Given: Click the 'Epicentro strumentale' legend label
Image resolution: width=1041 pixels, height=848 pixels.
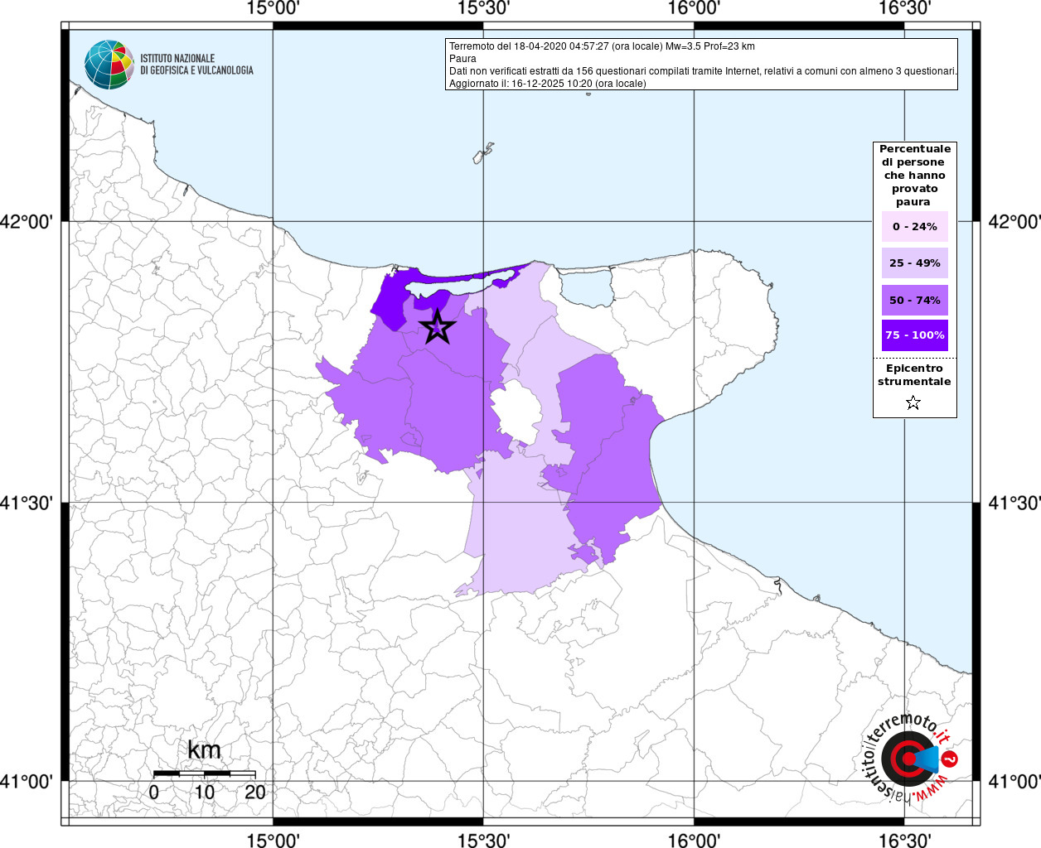Looking at the screenshot, I should pyautogui.click(x=914, y=375).
